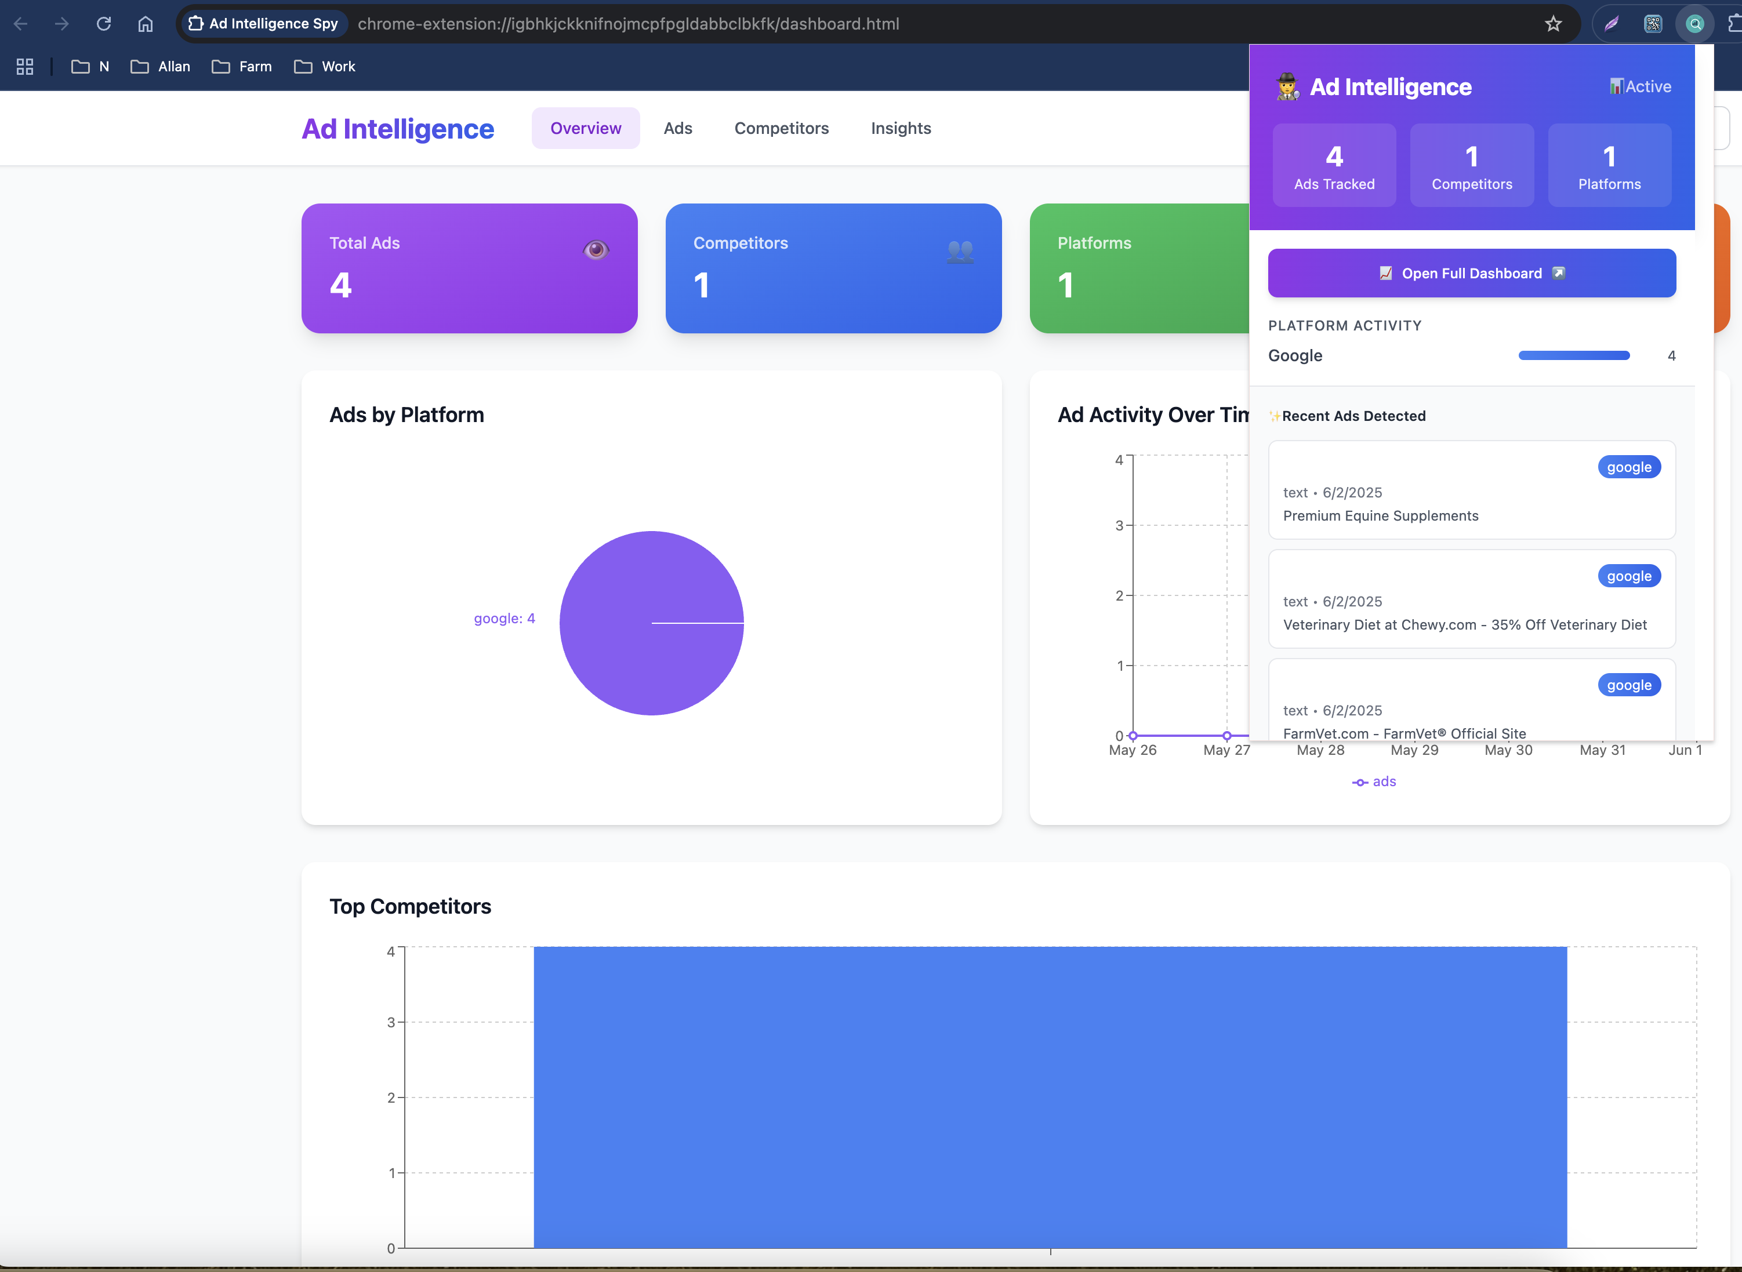Click the purple feather extension icon
The width and height of the screenshot is (1742, 1272).
tap(1611, 24)
